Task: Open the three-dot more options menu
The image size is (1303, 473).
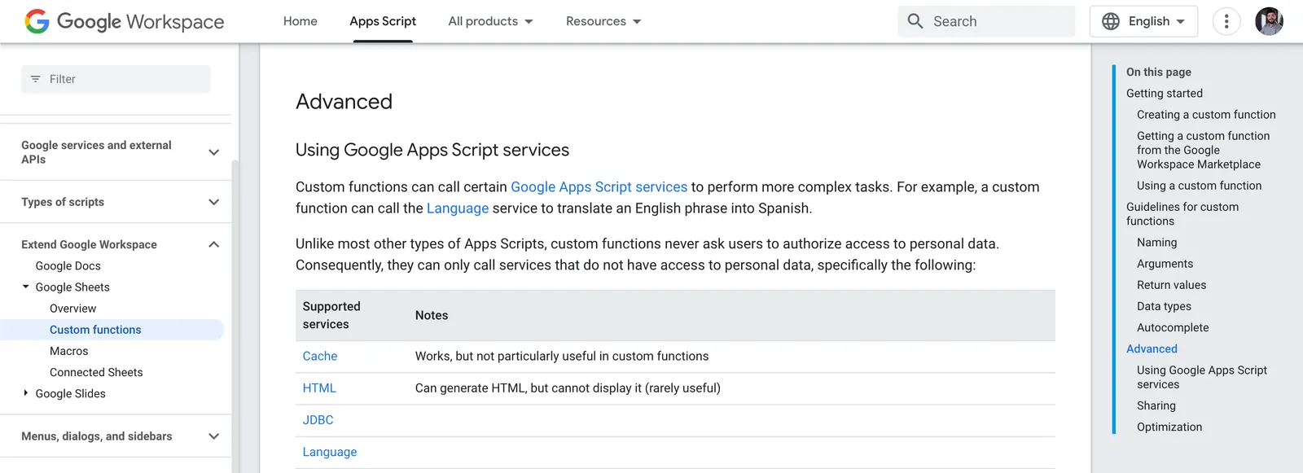Action: pyautogui.click(x=1226, y=21)
